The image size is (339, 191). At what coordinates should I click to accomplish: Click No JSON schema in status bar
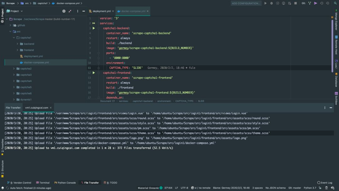pyautogui.click(x=276, y=188)
